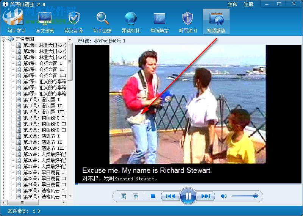Click the 软件版本: 2.8 status text
Image resolution: width=303 pixels, height=216 pixels.
24,211
